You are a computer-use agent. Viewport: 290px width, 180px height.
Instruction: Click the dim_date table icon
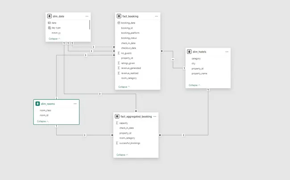click(x=50, y=16)
